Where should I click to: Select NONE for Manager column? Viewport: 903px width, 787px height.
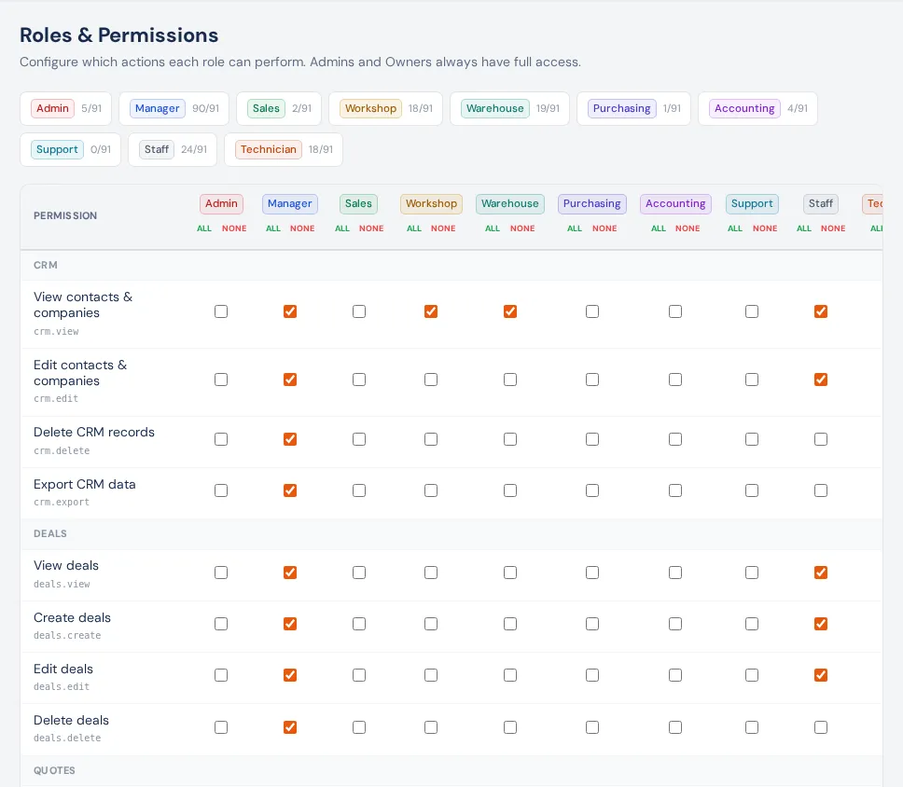[302, 228]
